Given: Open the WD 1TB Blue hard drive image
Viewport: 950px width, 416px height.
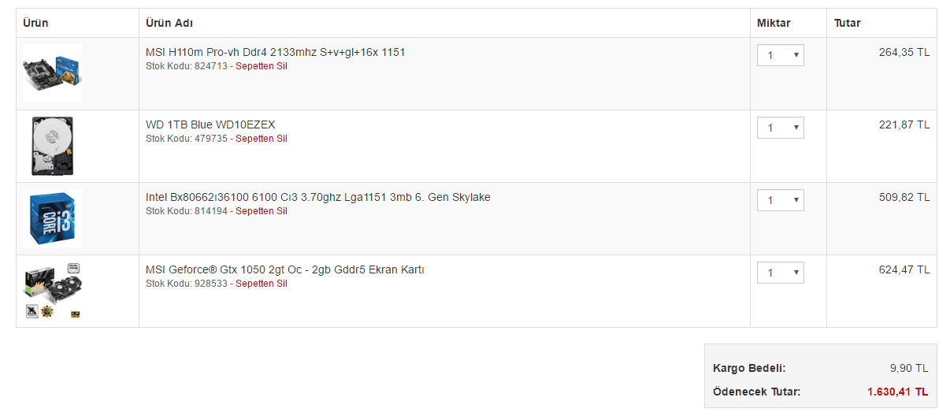Looking at the screenshot, I should (52, 146).
